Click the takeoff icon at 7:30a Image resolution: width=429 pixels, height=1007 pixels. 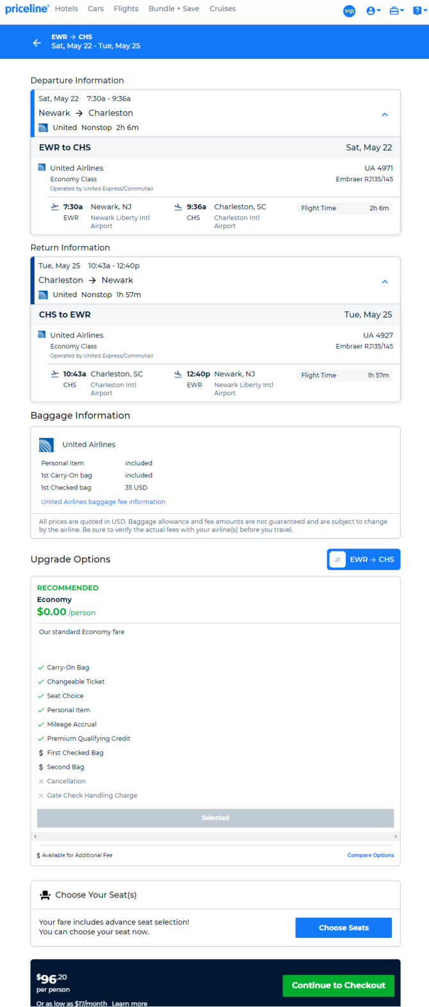[55, 207]
